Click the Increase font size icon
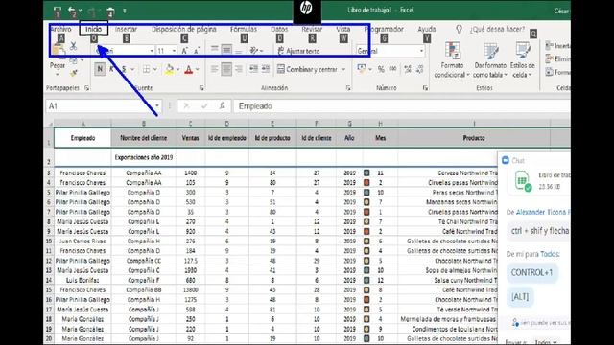The height and width of the screenshot is (345, 614). coord(184,51)
